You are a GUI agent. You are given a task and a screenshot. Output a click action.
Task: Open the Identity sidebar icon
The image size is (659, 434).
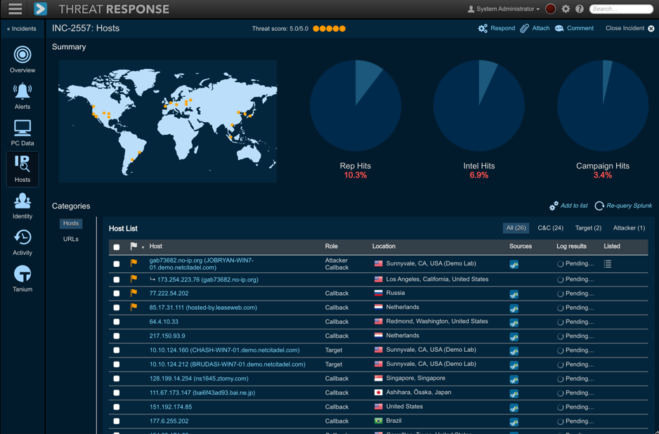pyautogui.click(x=22, y=202)
